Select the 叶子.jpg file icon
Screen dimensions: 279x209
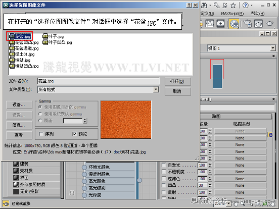(45, 36)
